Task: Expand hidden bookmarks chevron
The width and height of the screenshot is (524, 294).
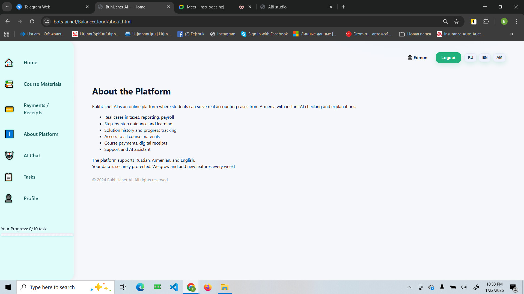Action: tap(511, 34)
